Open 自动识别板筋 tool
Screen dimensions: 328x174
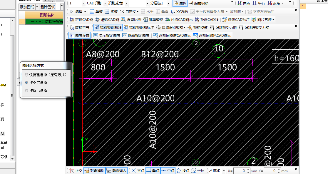171,27
